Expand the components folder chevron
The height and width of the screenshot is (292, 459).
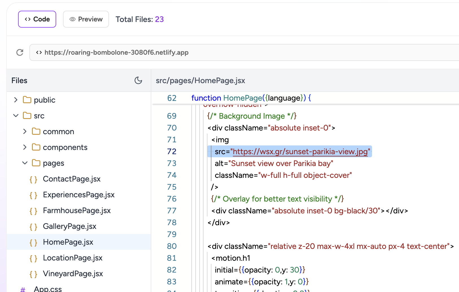tap(25, 147)
